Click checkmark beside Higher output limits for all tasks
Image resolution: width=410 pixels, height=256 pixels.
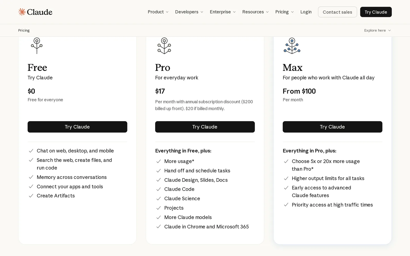click(286, 178)
